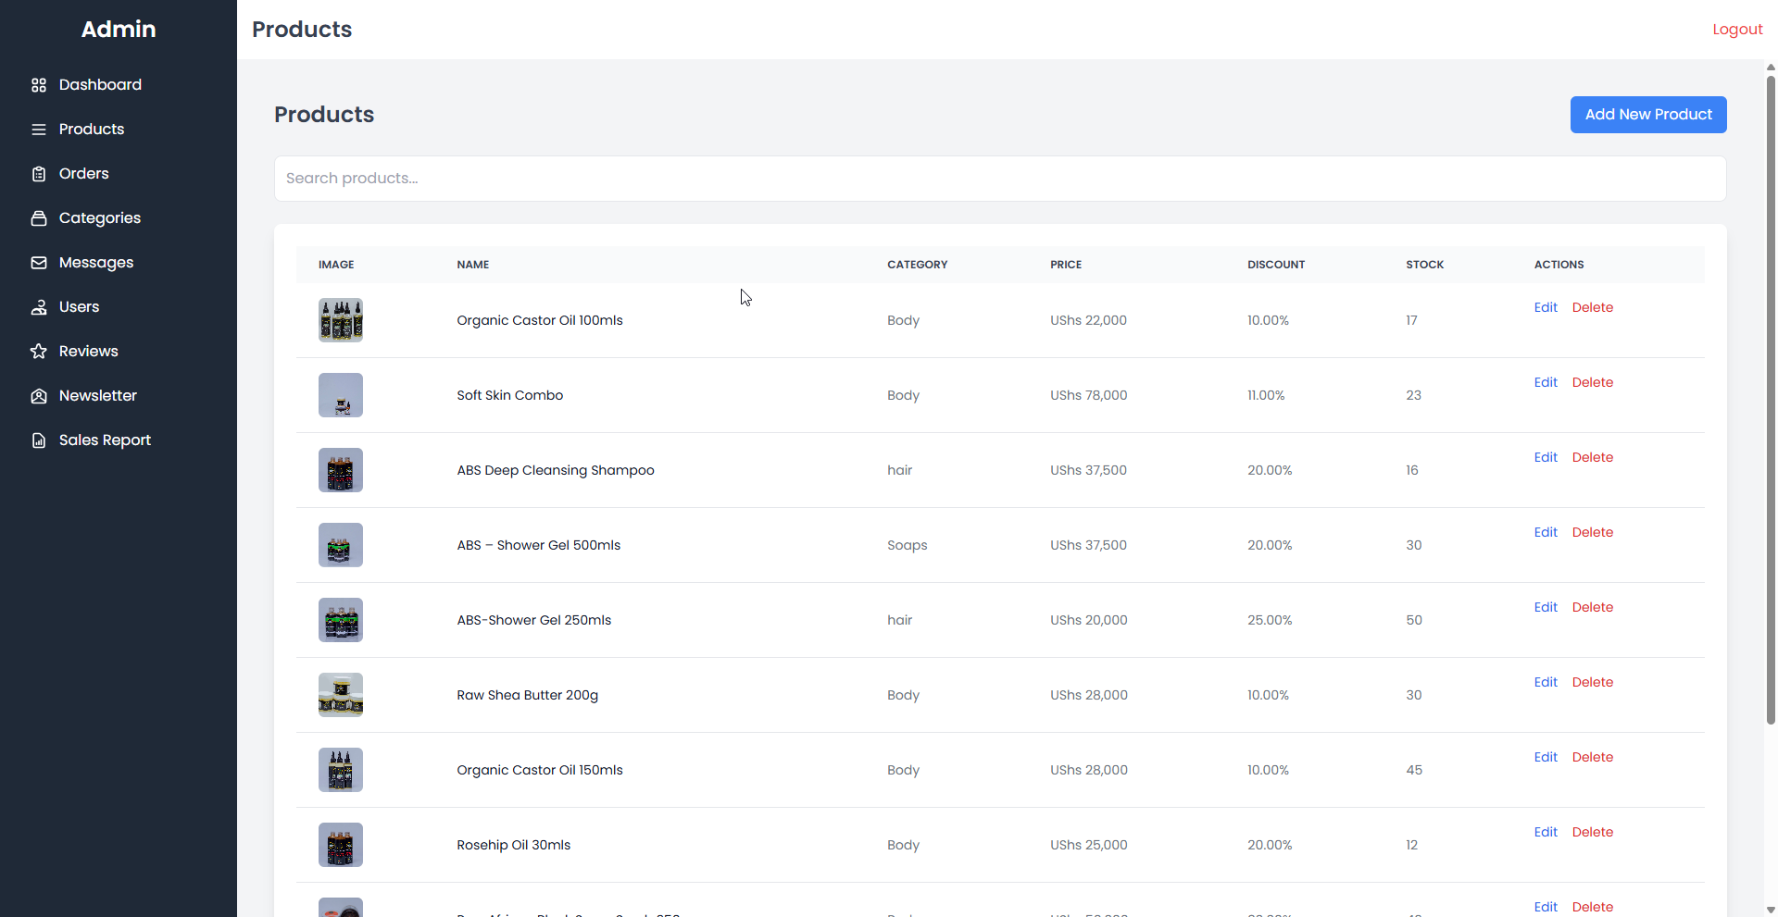Click Rosehip Oil 30mls thumbnail
The width and height of the screenshot is (1778, 917).
[341, 845]
